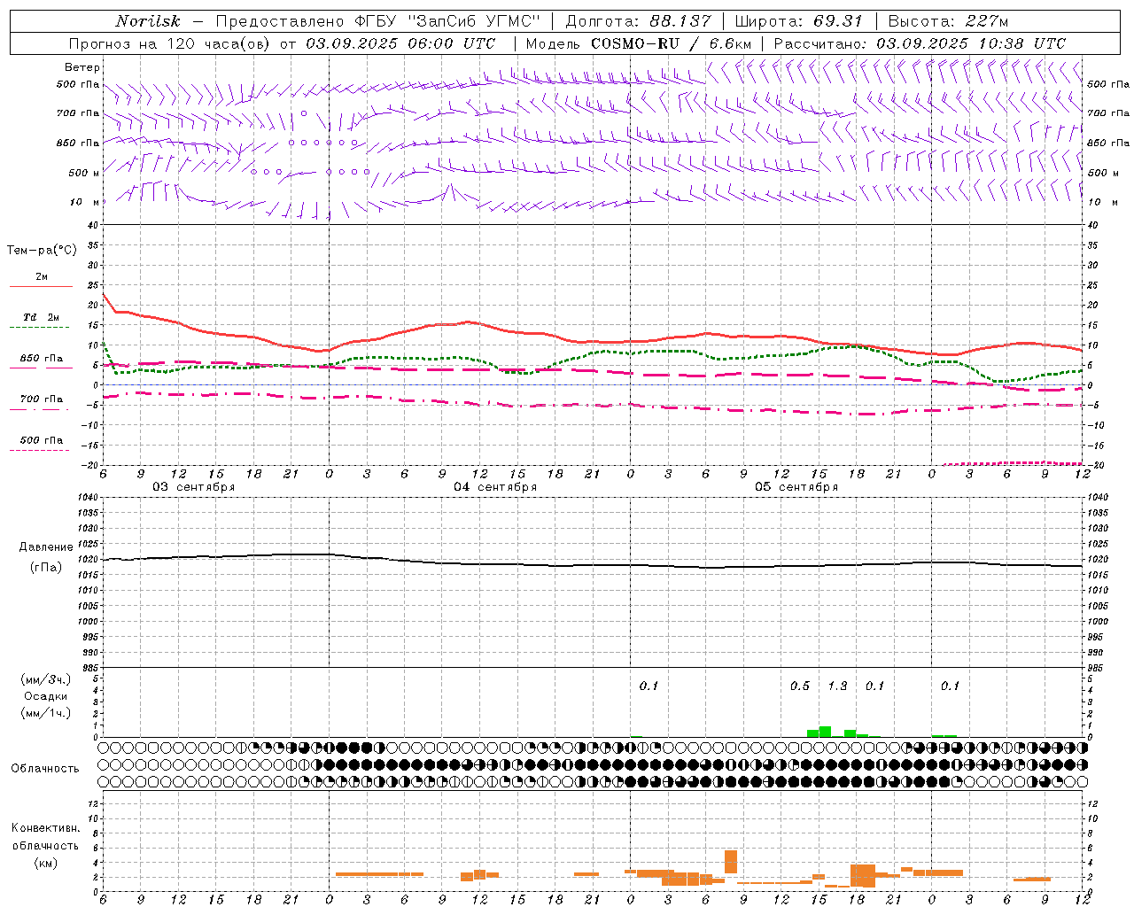Click the "Осадки" precipitation label
This screenshot has width=1134, height=907.
pos(46,696)
